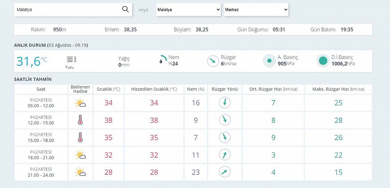Click the Sıcaklık (°C) column header
The height and width of the screenshot is (188, 390).
click(108, 89)
